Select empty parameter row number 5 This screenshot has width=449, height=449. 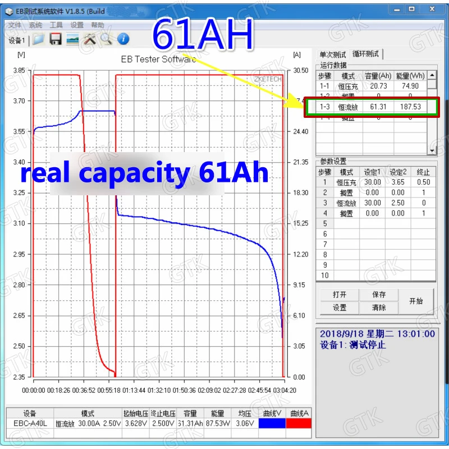(x=325, y=223)
